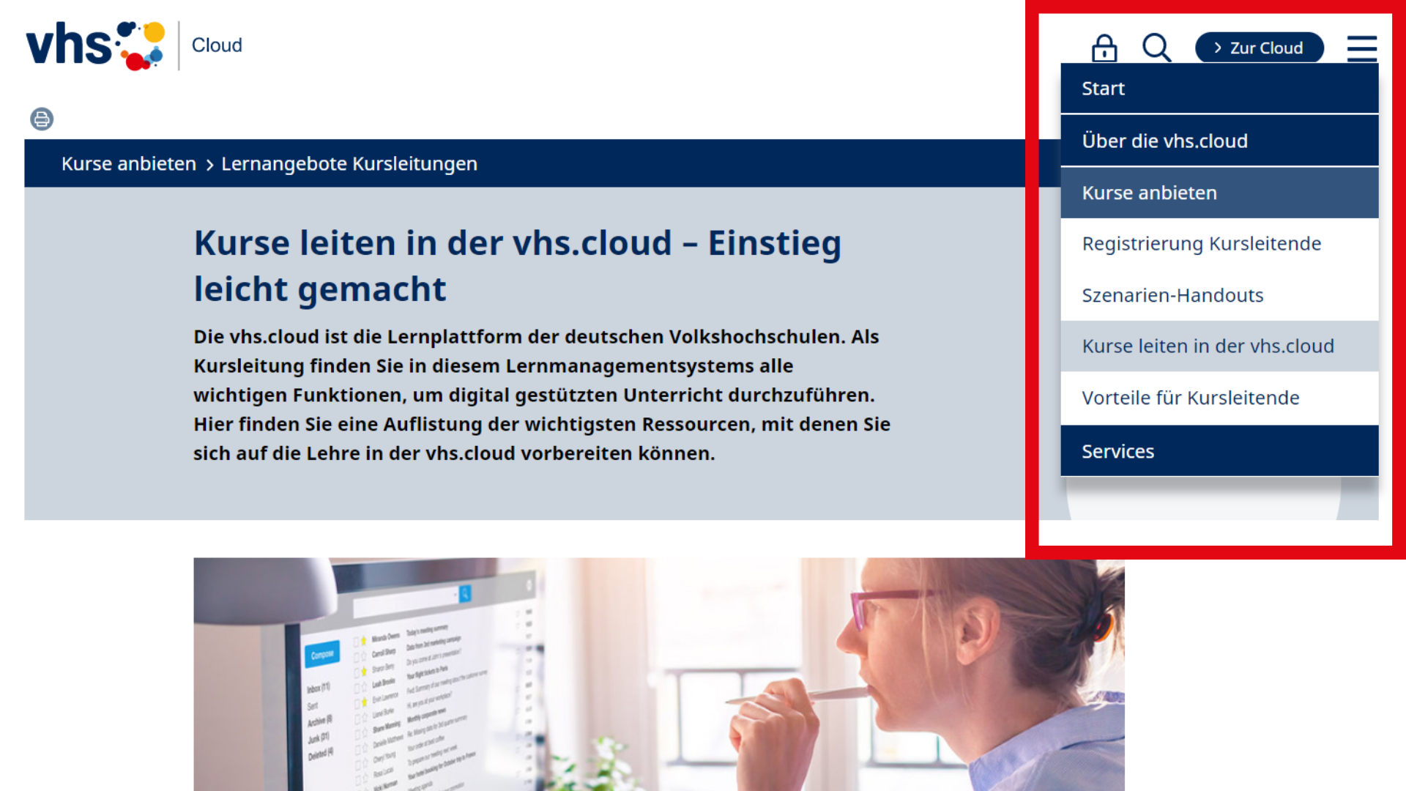Viewport: 1406px width, 791px height.
Task: Click the breadcrumb chevron separator
Action: [x=209, y=165]
